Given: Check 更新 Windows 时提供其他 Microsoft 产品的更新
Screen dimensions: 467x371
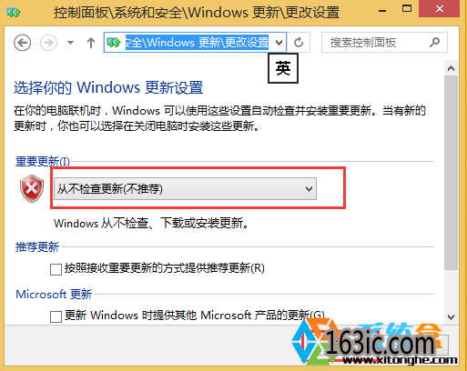Looking at the screenshot, I should 56,316.
